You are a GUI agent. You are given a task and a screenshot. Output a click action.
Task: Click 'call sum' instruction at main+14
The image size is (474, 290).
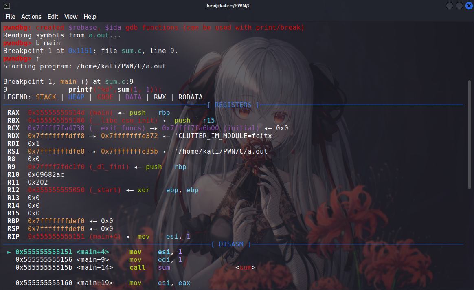[149, 267]
